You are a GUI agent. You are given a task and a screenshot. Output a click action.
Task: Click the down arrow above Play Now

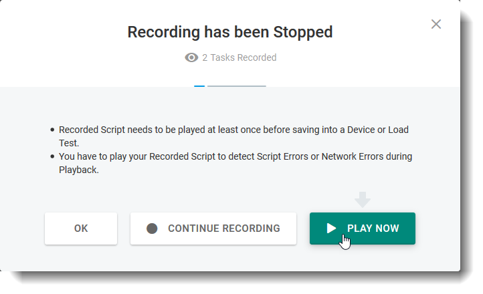coord(363,199)
